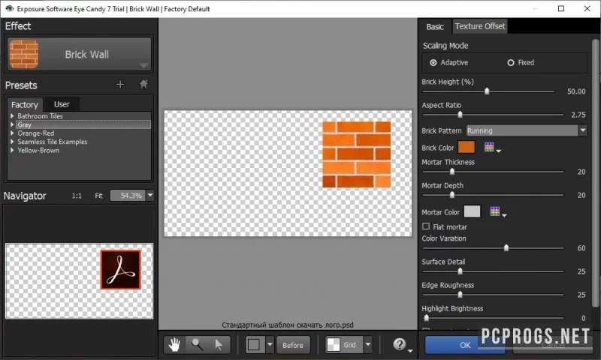Expand the Bathroom Tiles preset group
This screenshot has width=601, height=360.
click(12, 115)
